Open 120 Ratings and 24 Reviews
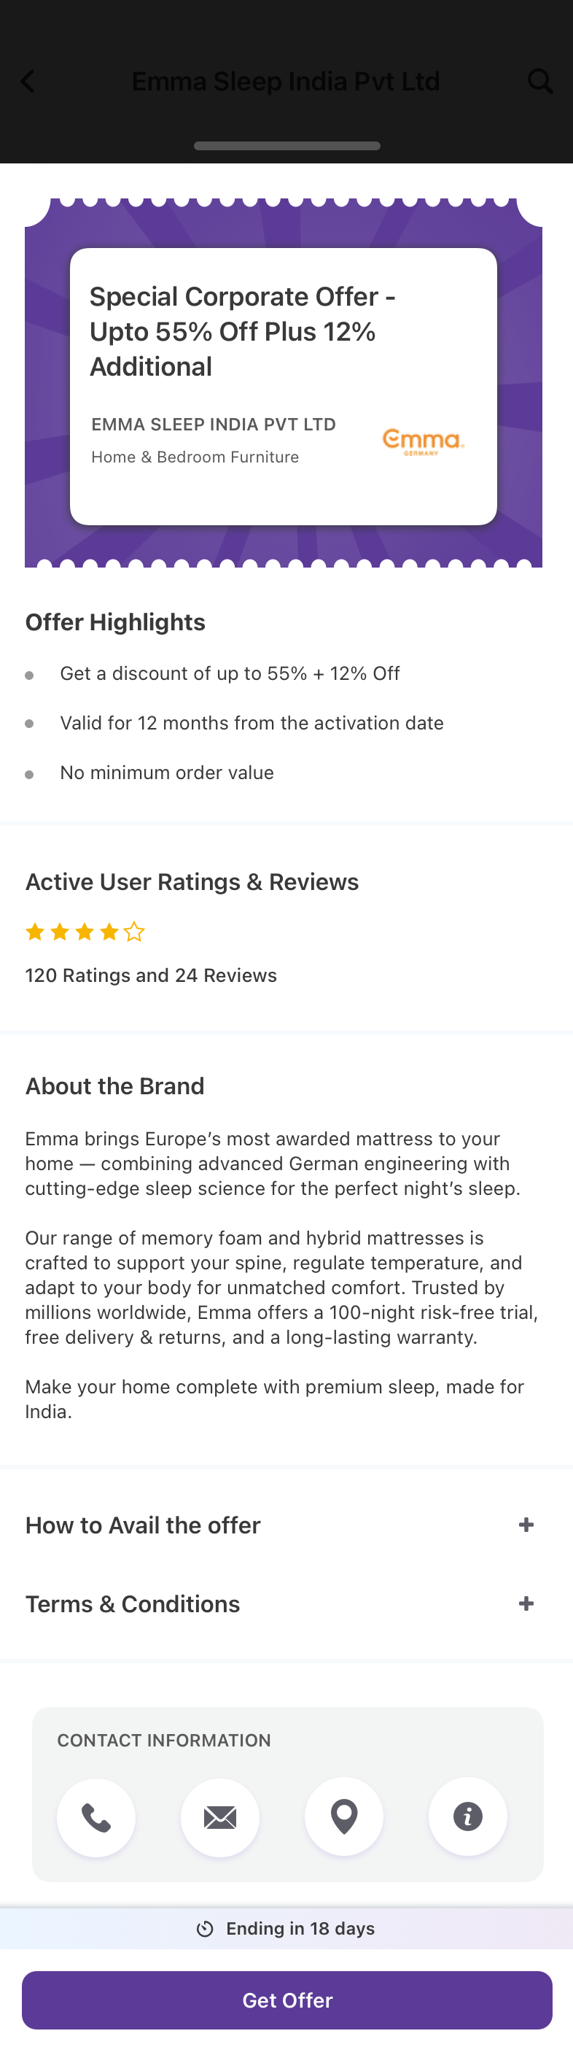Viewport: 573px width, 2047px height. 151,975
